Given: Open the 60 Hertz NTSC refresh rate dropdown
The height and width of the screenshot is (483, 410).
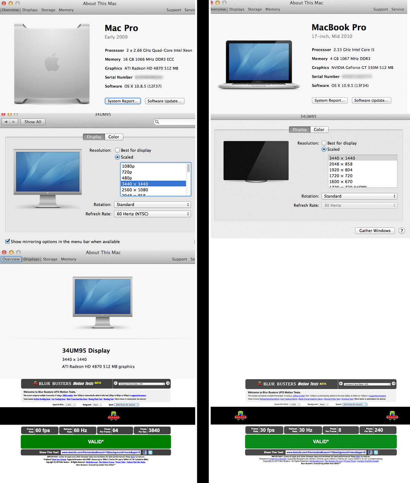Looking at the screenshot, I should (x=152, y=214).
